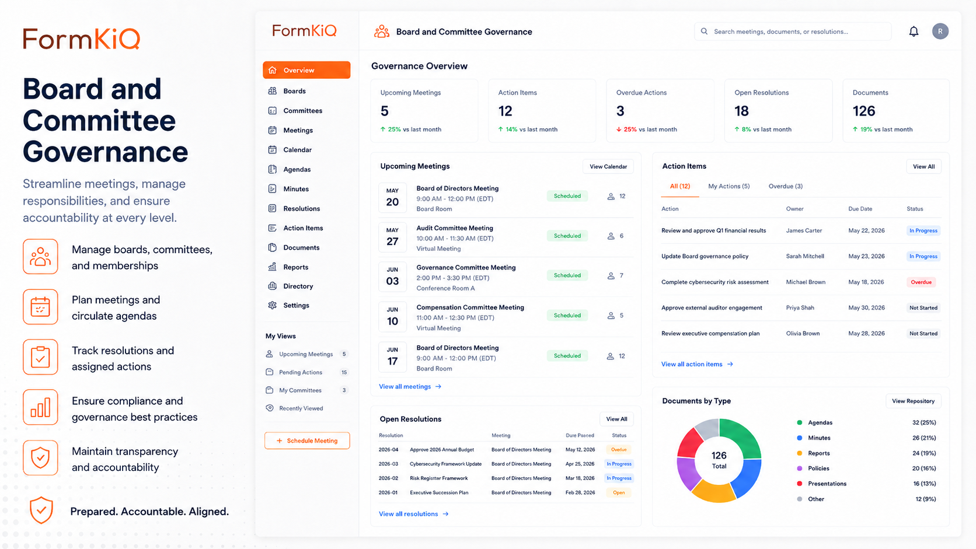
Task: Open the Open Resolutions stat card
Action: (778, 111)
